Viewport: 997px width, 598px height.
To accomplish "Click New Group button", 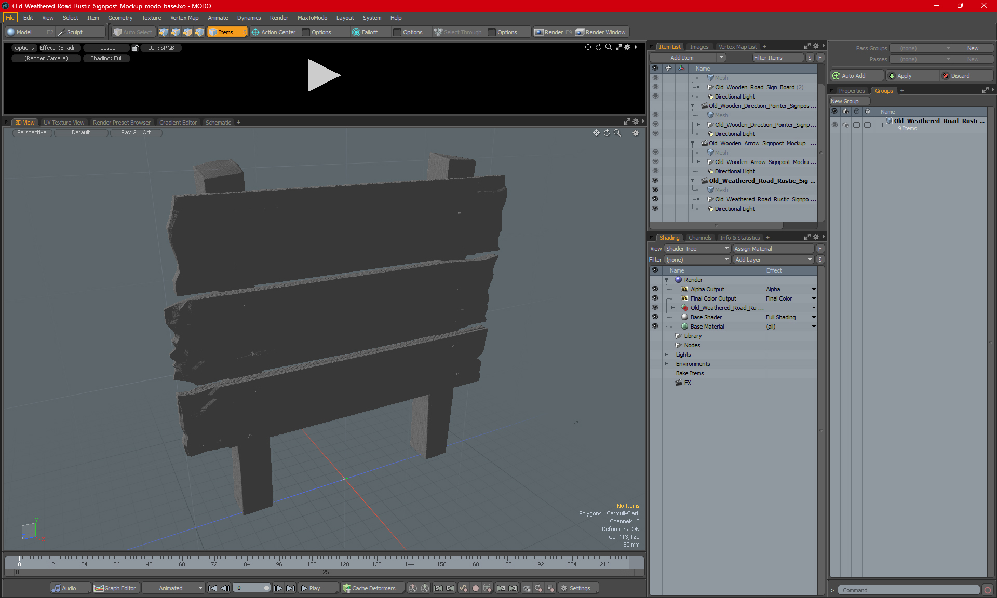I will 850,101.
